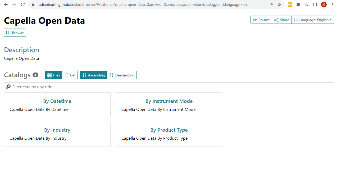Switch catalogs view to Tiles
Screen dimensions: 337x196
[x=53, y=75]
